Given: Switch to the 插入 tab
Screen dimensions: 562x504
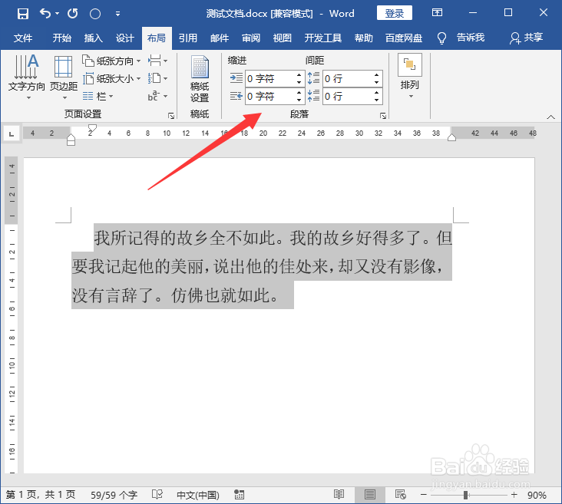Looking at the screenshot, I should tap(93, 38).
